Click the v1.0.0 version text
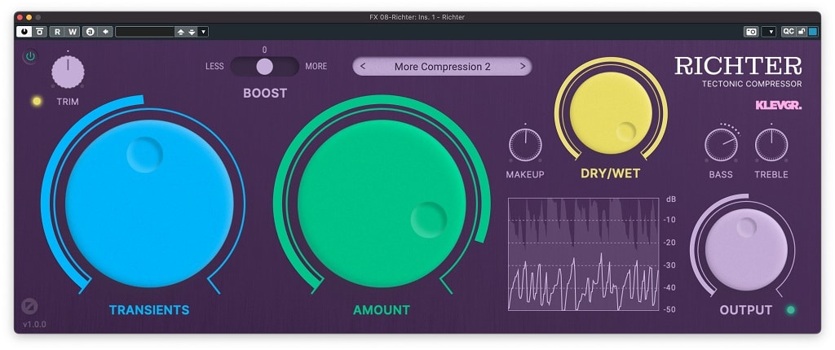This screenshot has height=350, width=835. pos(34,324)
